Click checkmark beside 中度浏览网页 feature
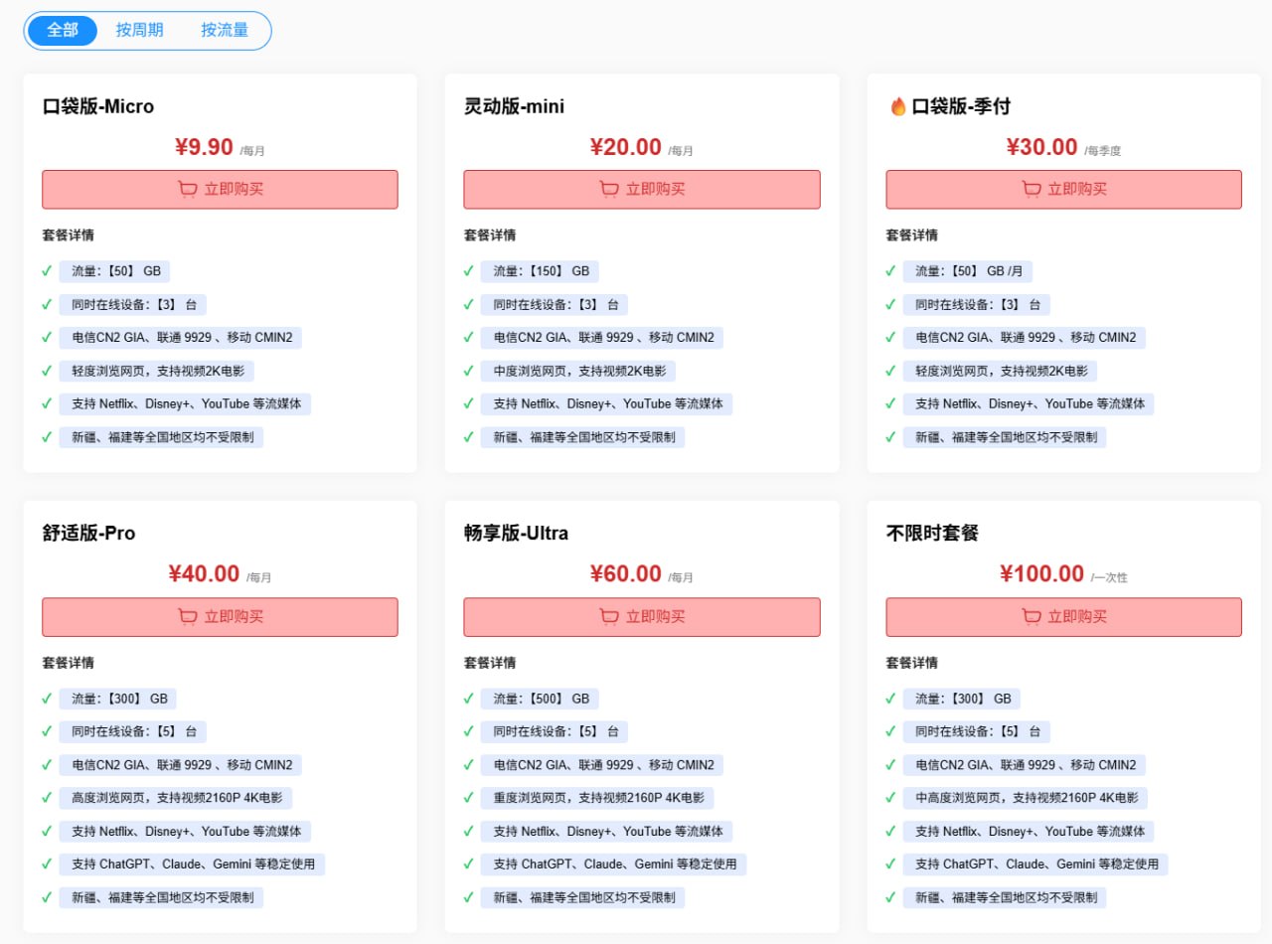 click(x=468, y=371)
